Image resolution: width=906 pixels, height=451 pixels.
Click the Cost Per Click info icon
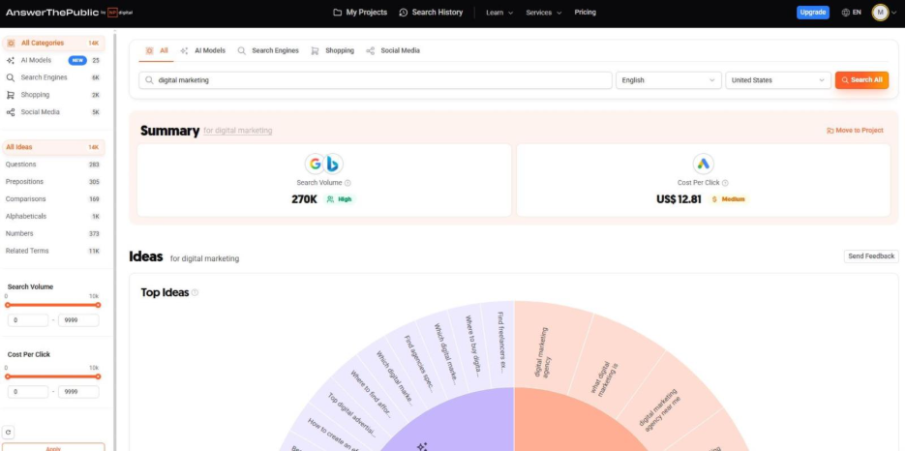(x=725, y=182)
